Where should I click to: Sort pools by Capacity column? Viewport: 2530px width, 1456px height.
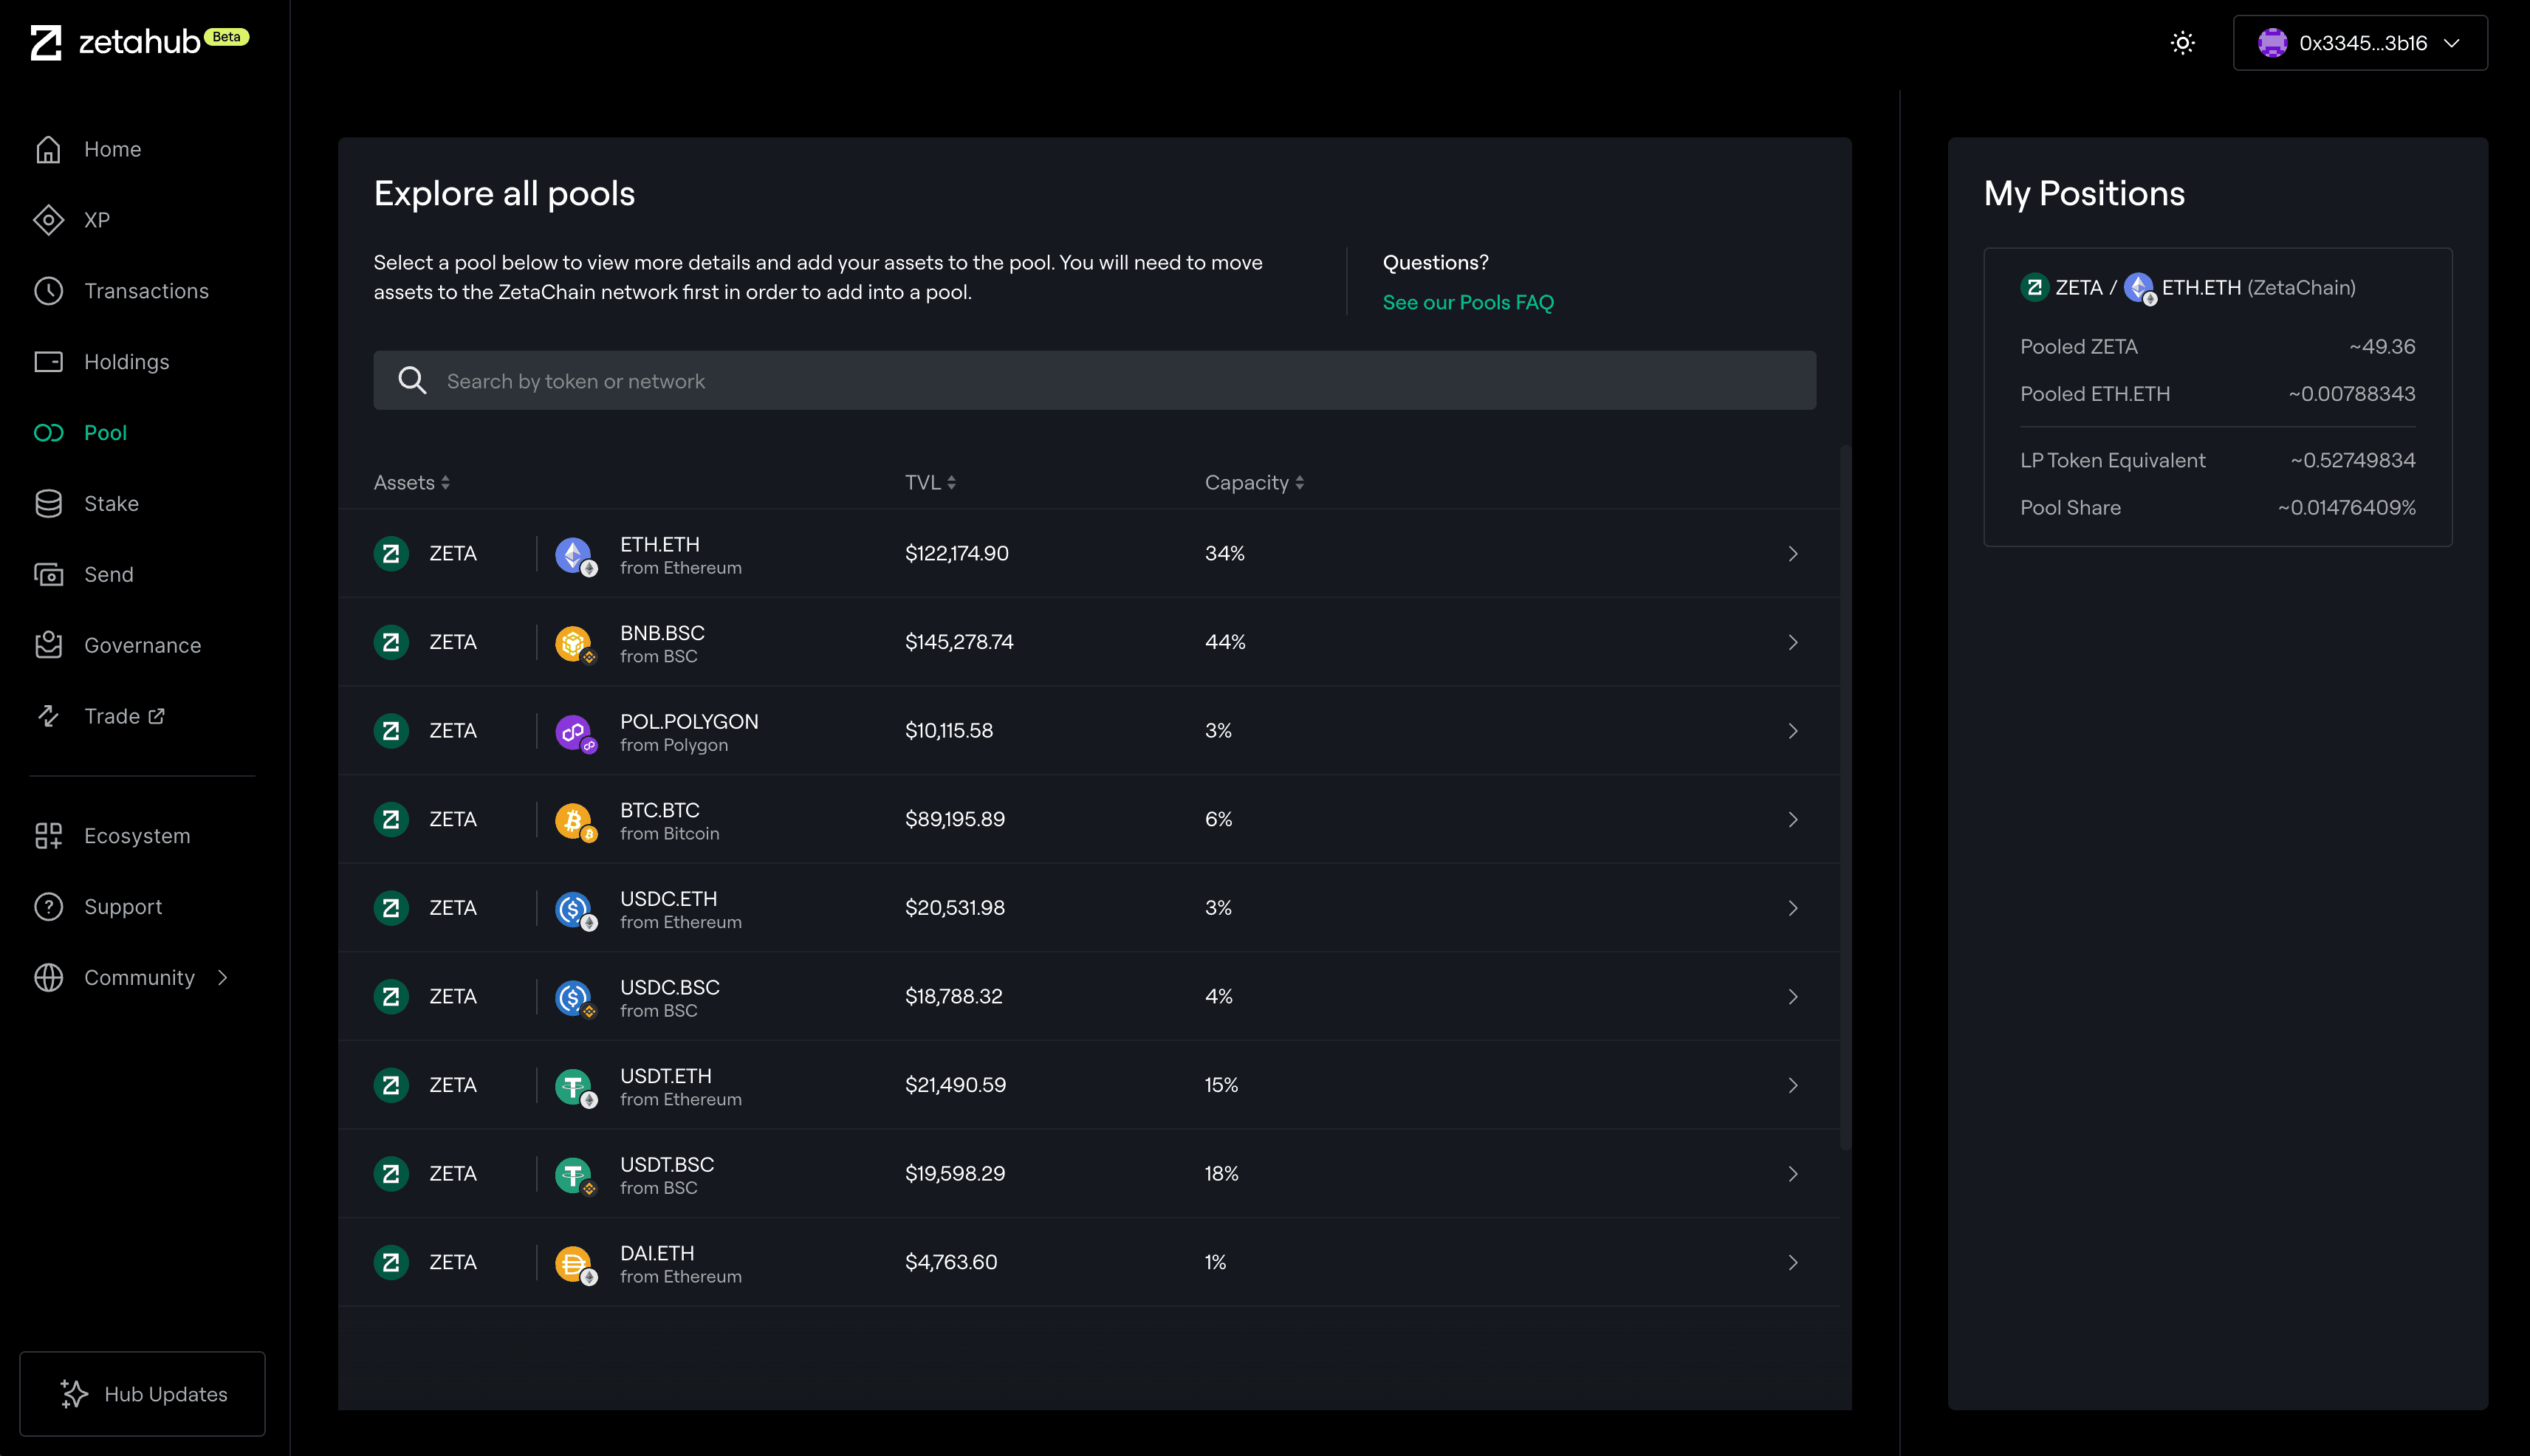pyautogui.click(x=1254, y=483)
